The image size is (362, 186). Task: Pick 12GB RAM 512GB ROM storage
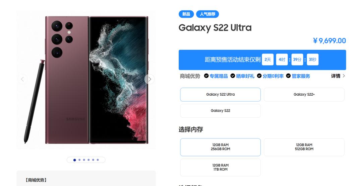click(x=304, y=147)
